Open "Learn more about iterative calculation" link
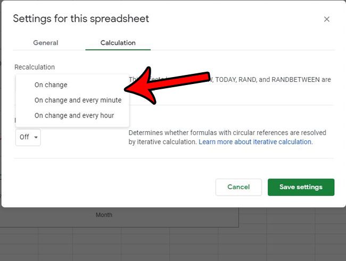This screenshot has height=261, width=346. pos(256,142)
